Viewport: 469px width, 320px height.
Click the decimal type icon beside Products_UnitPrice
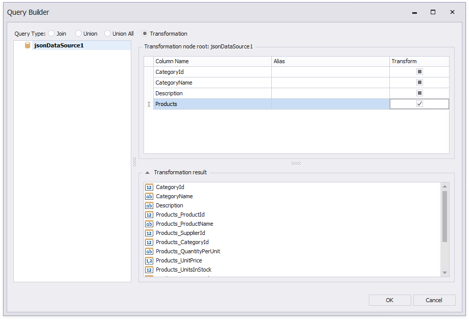pyautogui.click(x=149, y=260)
